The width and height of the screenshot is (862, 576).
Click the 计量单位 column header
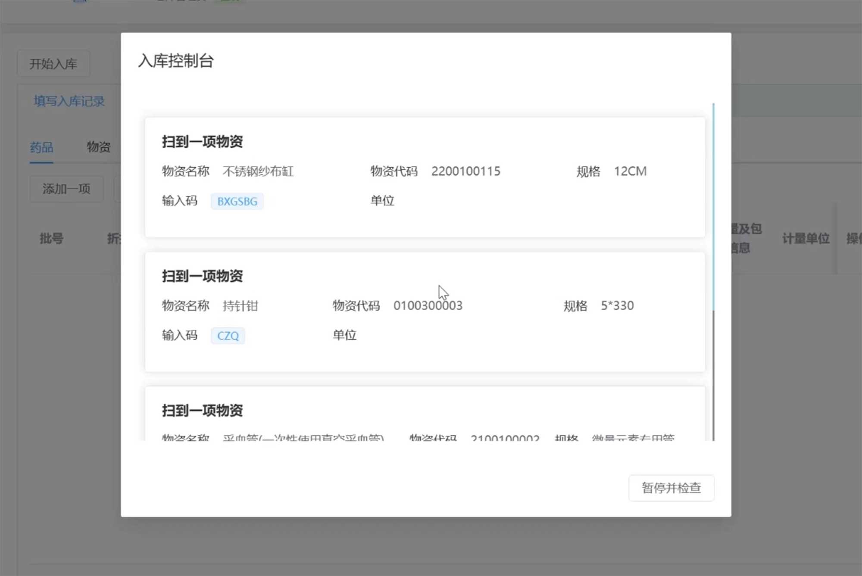click(x=806, y=238)
